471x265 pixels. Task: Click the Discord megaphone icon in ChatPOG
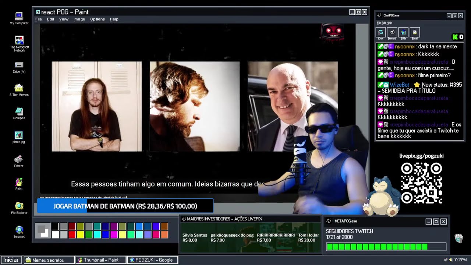pos(392,32)
